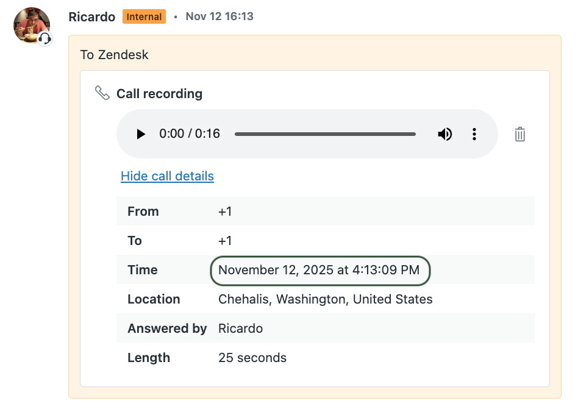The width and height of the screenshot is (578, 409).
Task: Click the Call recording heading
Action: point(159,94)
